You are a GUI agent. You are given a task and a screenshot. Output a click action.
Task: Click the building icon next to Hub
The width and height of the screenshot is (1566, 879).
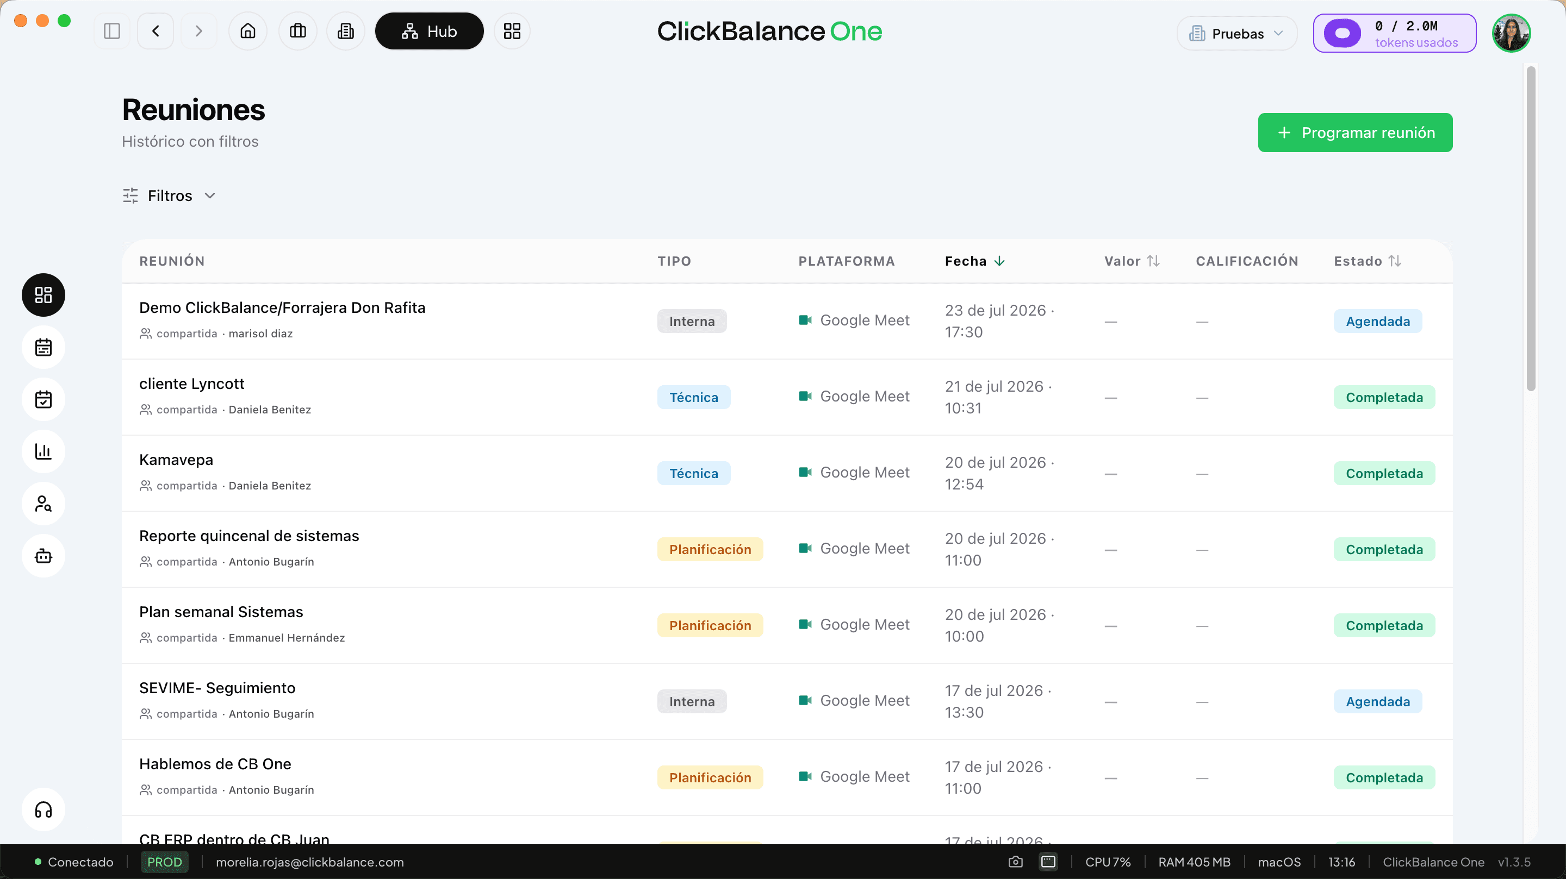[x=346, y=31]
